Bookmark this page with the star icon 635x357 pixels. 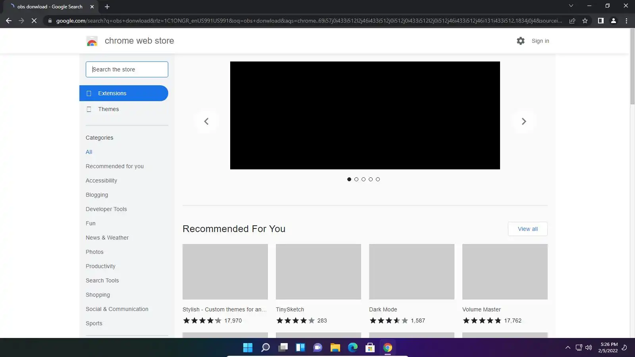(x=585, y=21)
